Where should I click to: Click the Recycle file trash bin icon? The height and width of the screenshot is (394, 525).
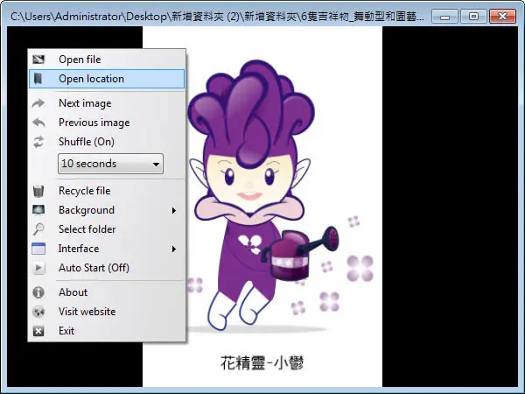coord(38,191)
